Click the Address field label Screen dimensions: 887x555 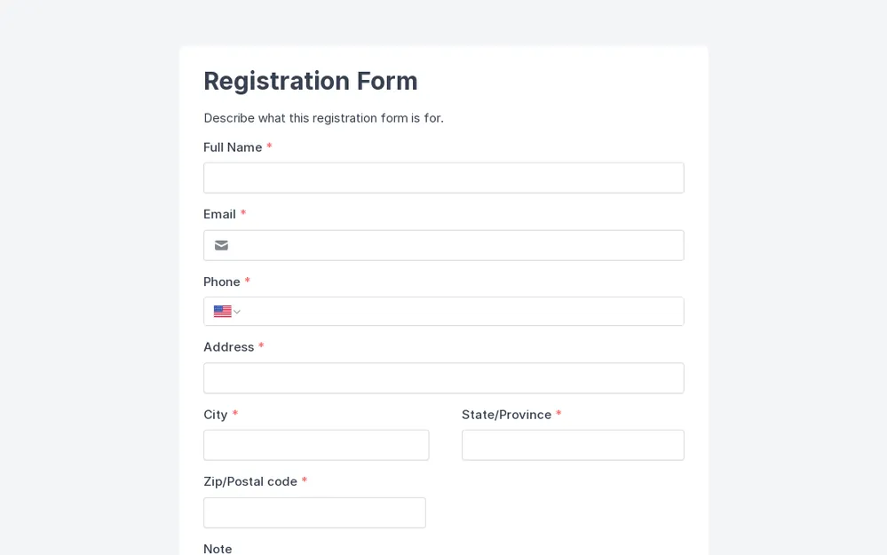[x=227, y=347]
